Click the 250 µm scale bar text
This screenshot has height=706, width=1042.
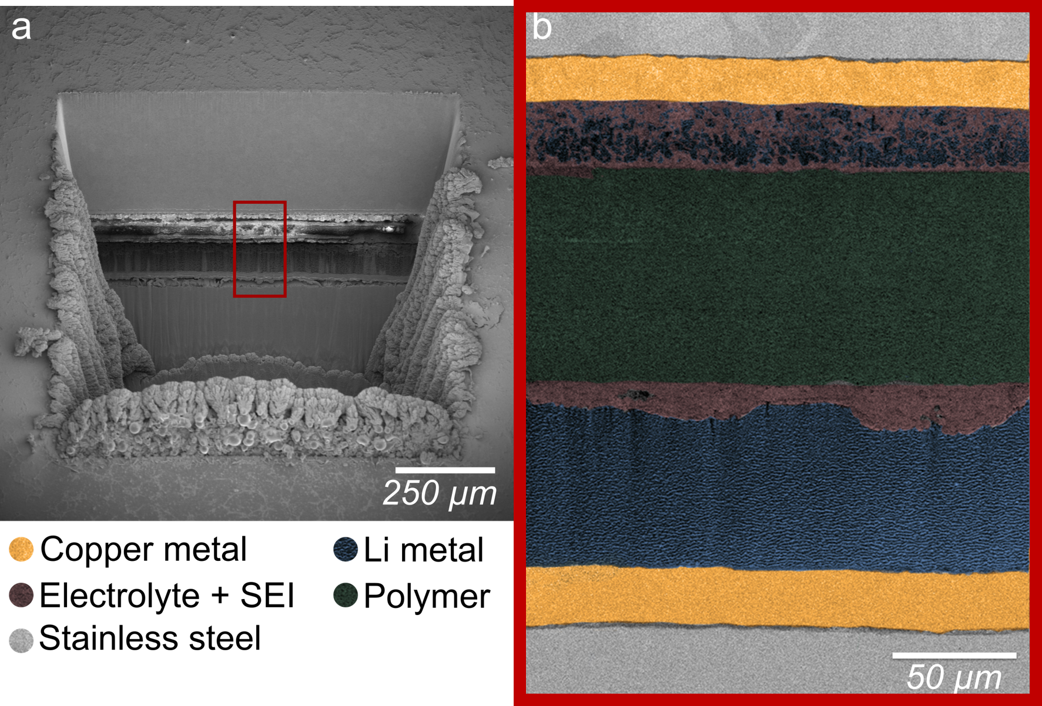pos(440,493)
